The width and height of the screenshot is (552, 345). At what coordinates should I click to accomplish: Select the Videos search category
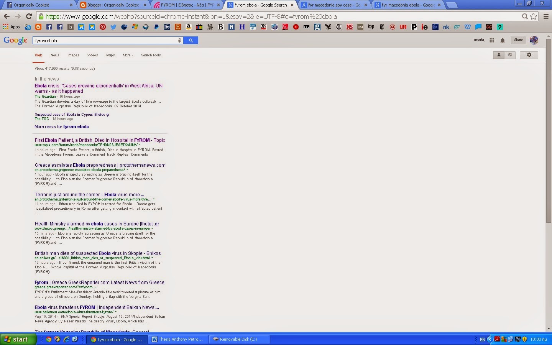pyautogui.click(x=92, y=55)
